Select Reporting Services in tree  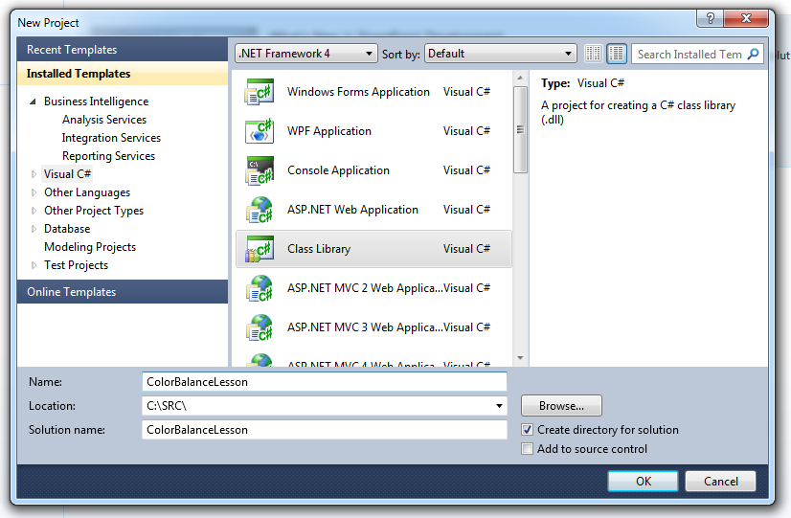(108, 156)
